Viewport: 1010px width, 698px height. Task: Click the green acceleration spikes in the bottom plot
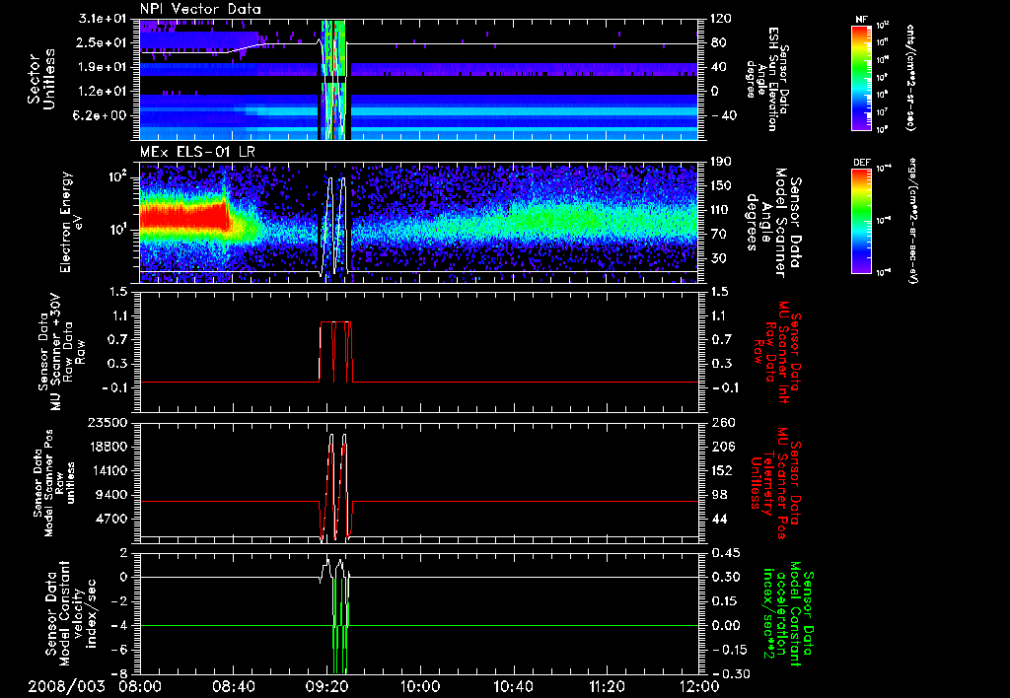[x=340, y=626]
